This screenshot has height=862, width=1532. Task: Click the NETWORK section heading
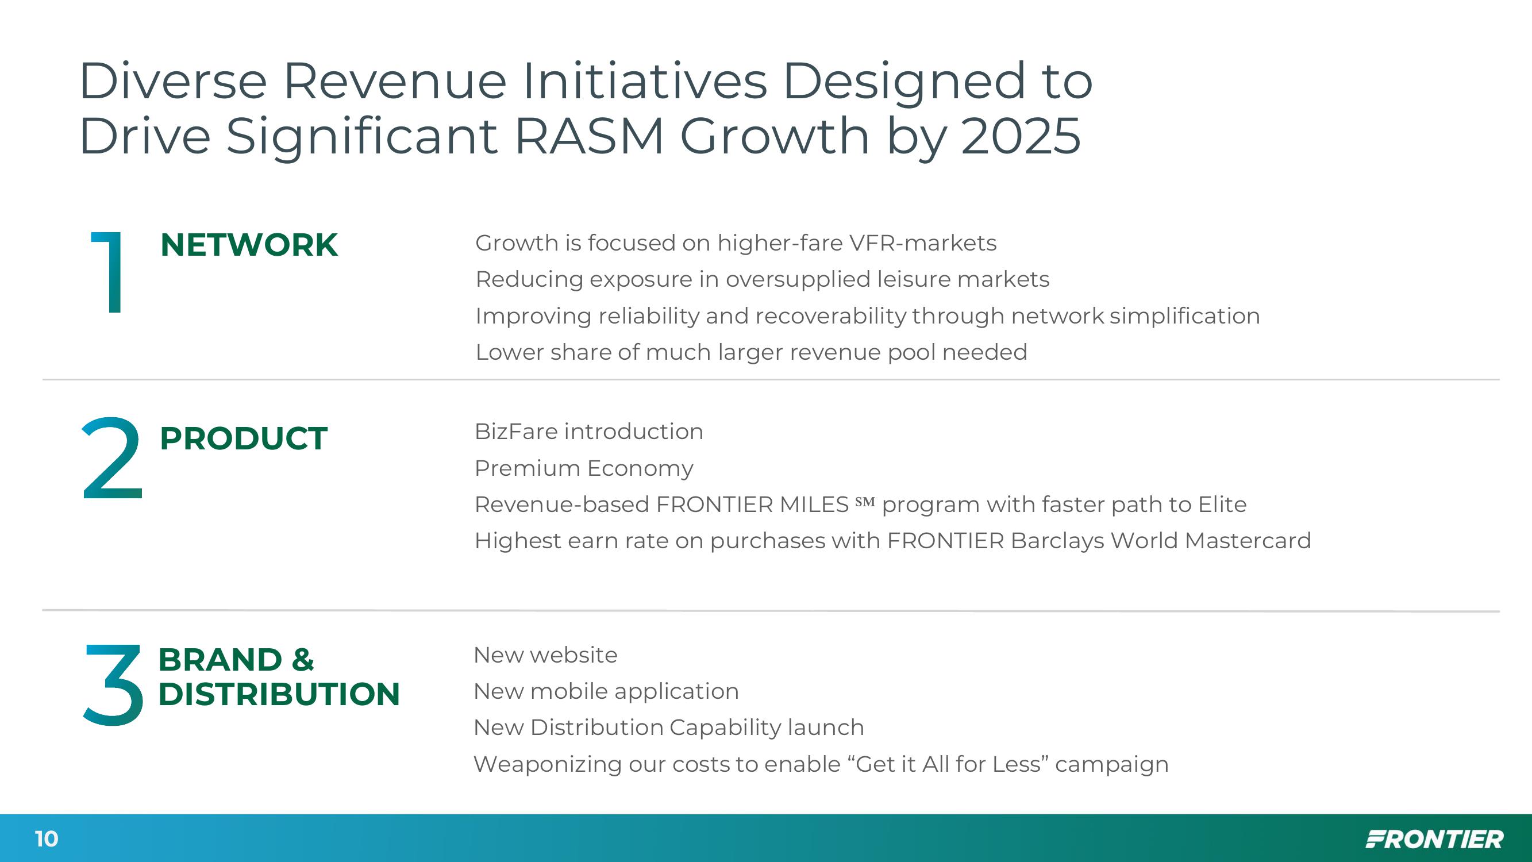249,245
